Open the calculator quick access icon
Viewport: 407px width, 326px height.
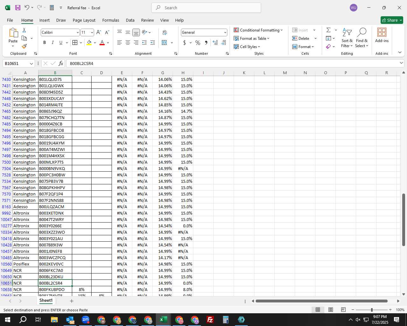point(52,8)
